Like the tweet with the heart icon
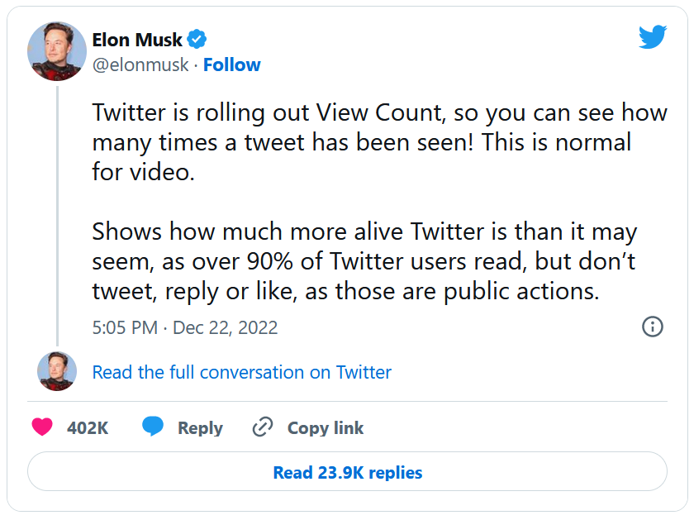 [42, 427]
